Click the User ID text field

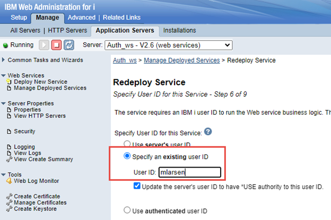point(190,172)
